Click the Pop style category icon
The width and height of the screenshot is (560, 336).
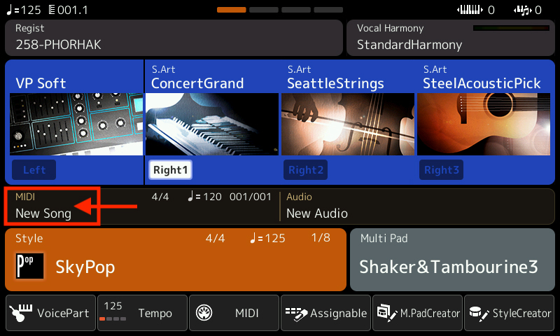coord(30,266)
